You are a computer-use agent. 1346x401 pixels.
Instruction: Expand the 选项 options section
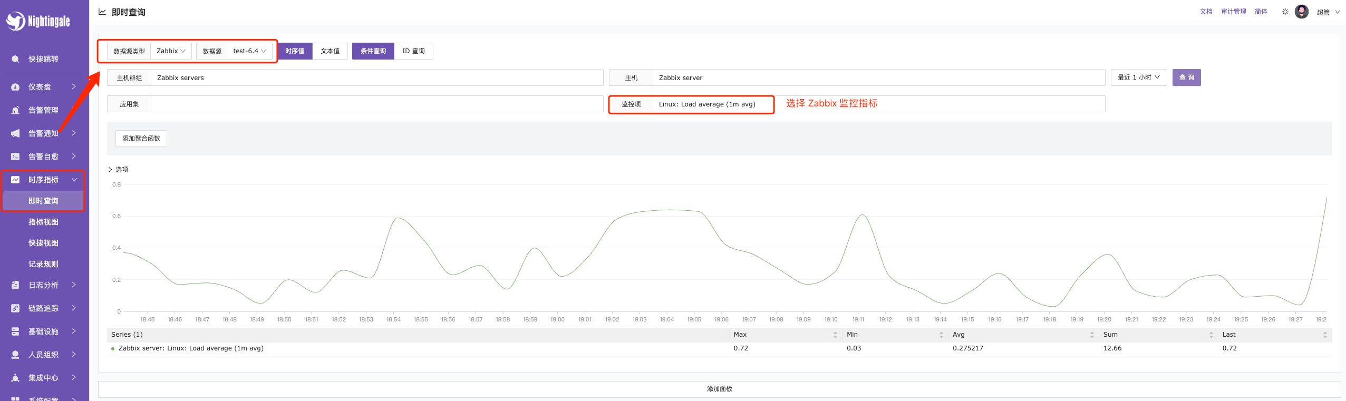coord(118,170)
